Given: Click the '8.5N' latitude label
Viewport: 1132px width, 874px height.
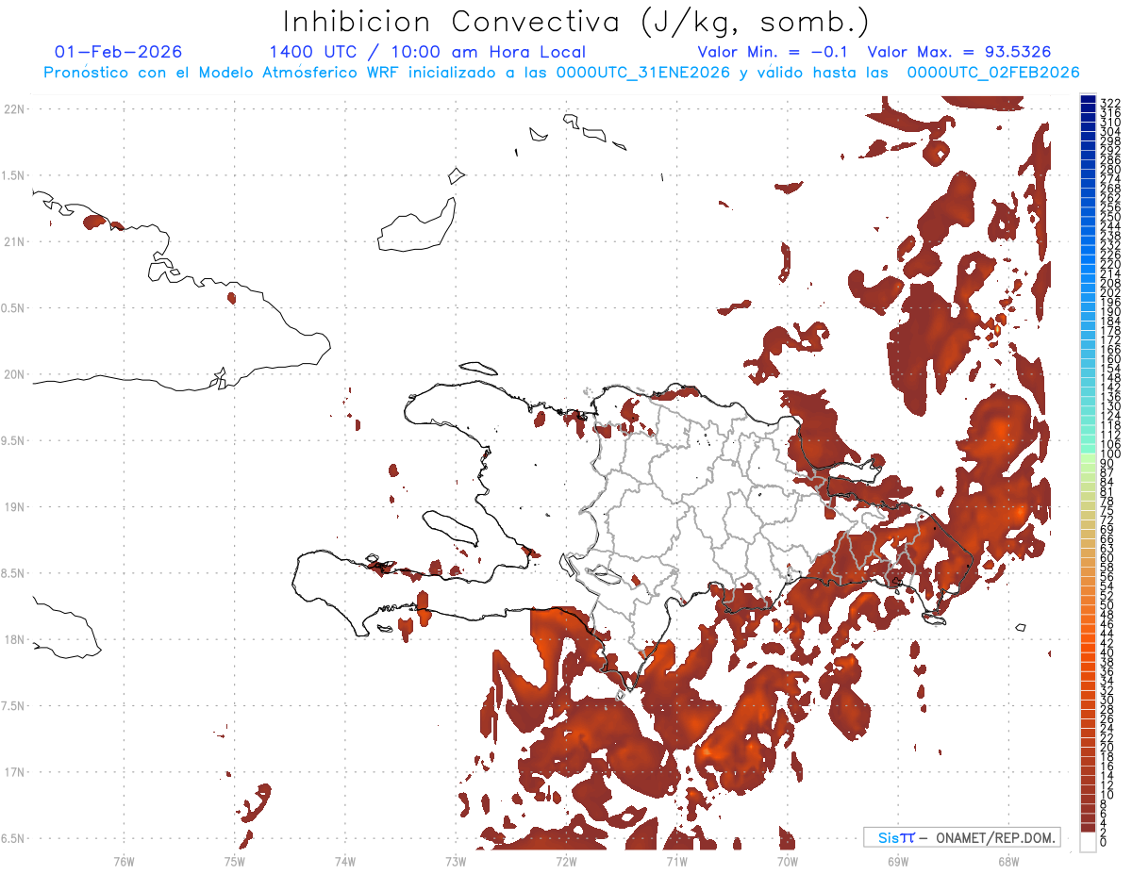Looking at the screenshot, I should coord(13,573).
